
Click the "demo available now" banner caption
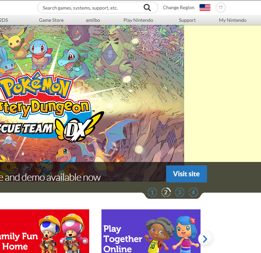61,177
